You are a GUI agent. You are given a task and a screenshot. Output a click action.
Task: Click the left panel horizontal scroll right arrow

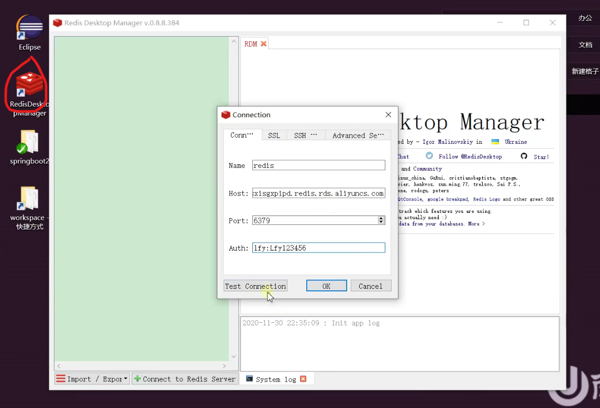point(224,366)
